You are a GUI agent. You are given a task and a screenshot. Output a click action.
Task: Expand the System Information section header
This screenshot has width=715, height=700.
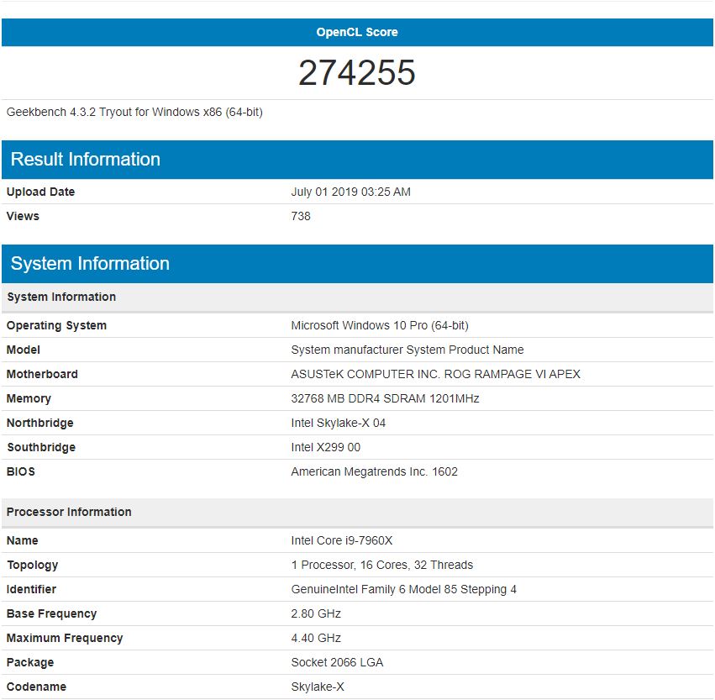[89, 263]
